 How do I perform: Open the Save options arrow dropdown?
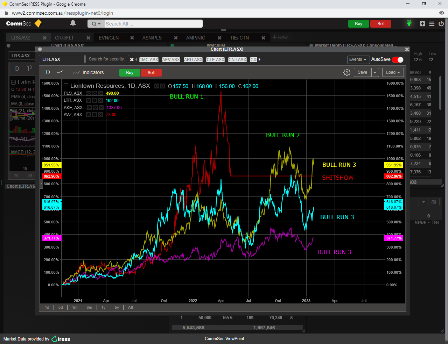pos(375,72)
